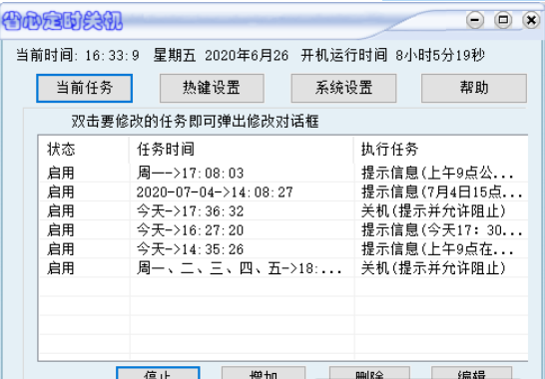The height and width of the screenshot is (379, 545).
Task: Select the 今天->16:27:20 task row
Action: 283,230
